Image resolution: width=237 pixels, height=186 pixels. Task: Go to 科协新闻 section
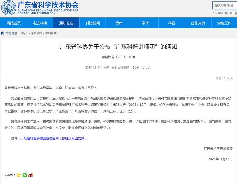[93, 23]
